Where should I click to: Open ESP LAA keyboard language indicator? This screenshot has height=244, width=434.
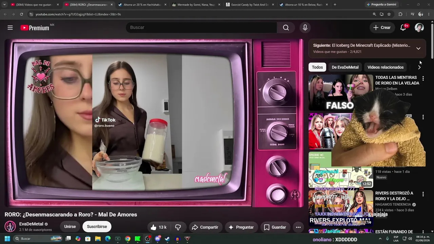tap(396, 239)
